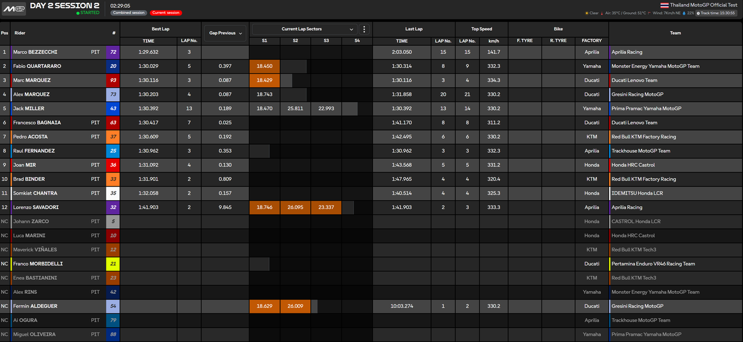This screenshot has height=342, width=743.
Task: Click Bezzecchi's purple number 72 badge
Action: 113,52
